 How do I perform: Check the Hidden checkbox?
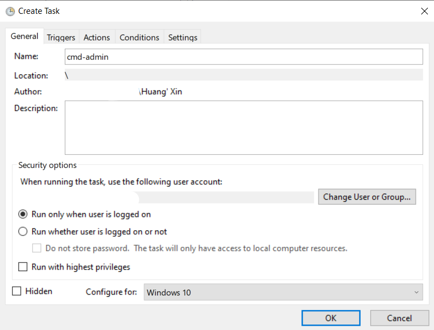click(x=17, y=291)
